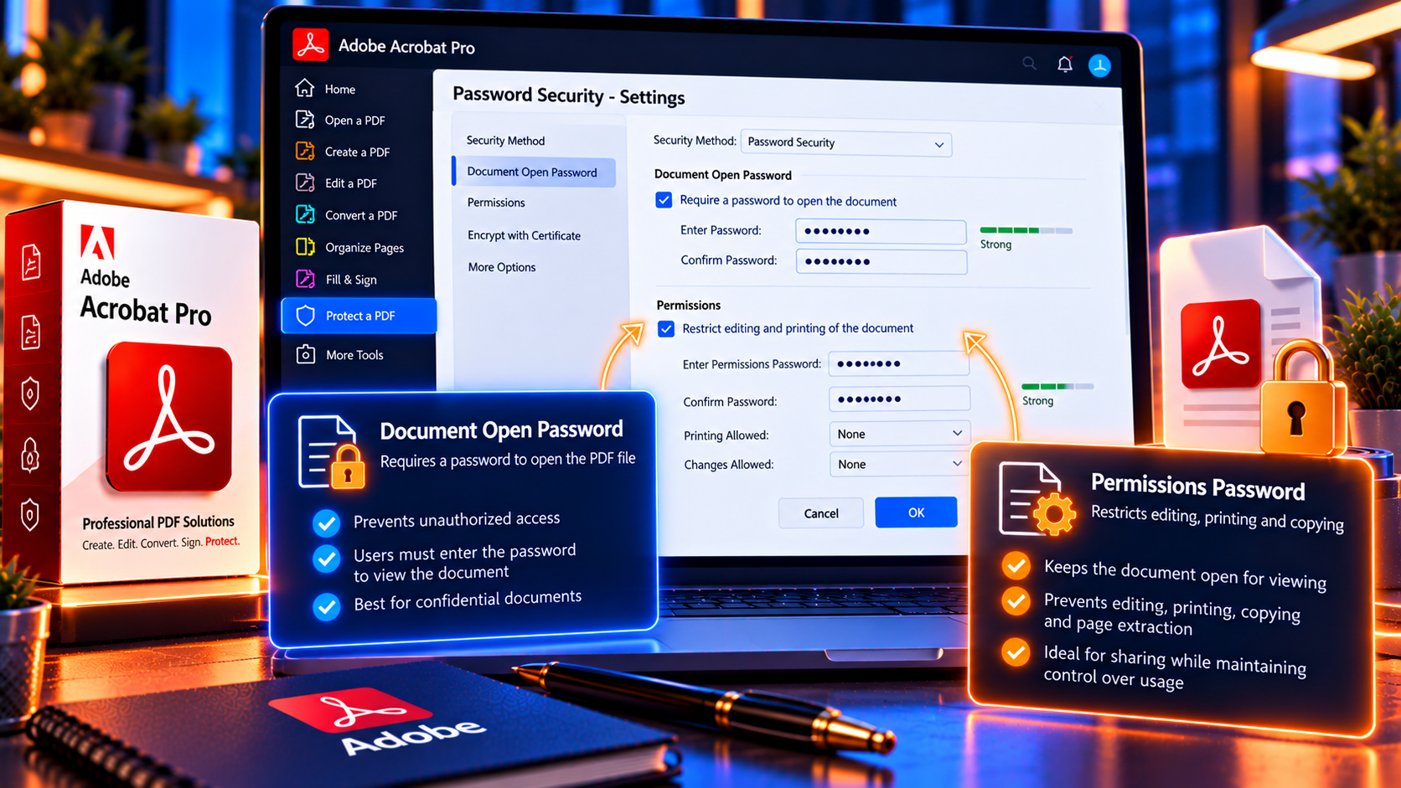The height and width of the screenshot is (788, 1401).
Task: Open notifications bell icon
Action: click(1065, 64)
